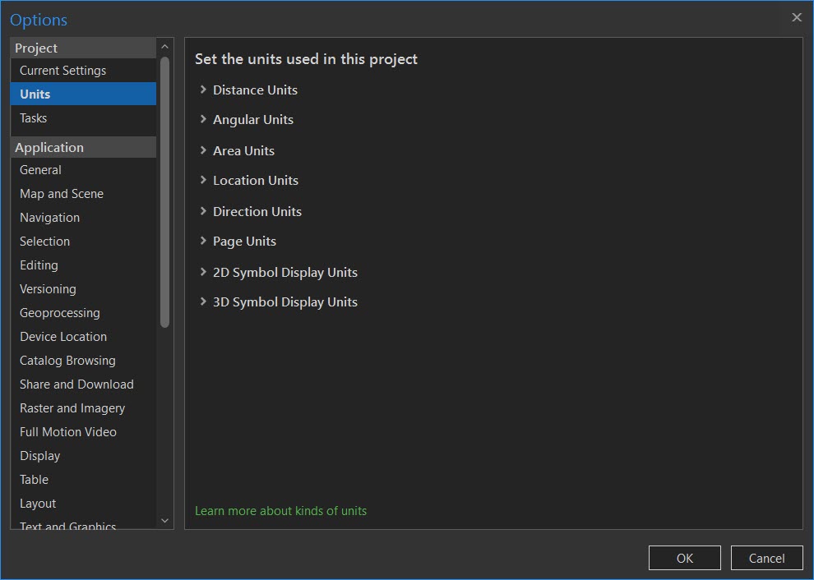
Task: Open the Editing options page
Action: coord(39,265)
